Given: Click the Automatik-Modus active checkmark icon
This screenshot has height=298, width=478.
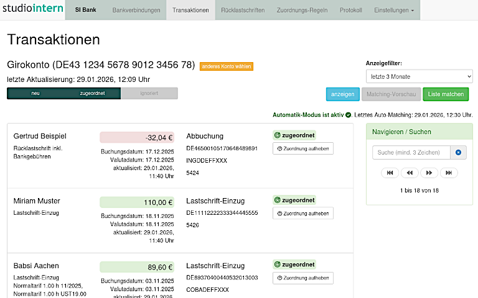Looking at the screenshot, I should (x=348, y=115).
